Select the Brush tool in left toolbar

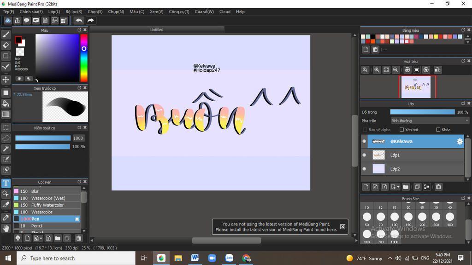click(6, 35)
